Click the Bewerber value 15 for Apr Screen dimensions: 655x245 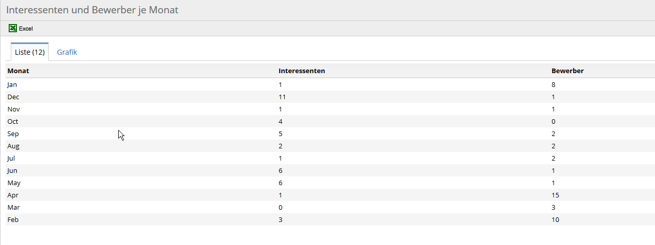[x=555, y=195]
